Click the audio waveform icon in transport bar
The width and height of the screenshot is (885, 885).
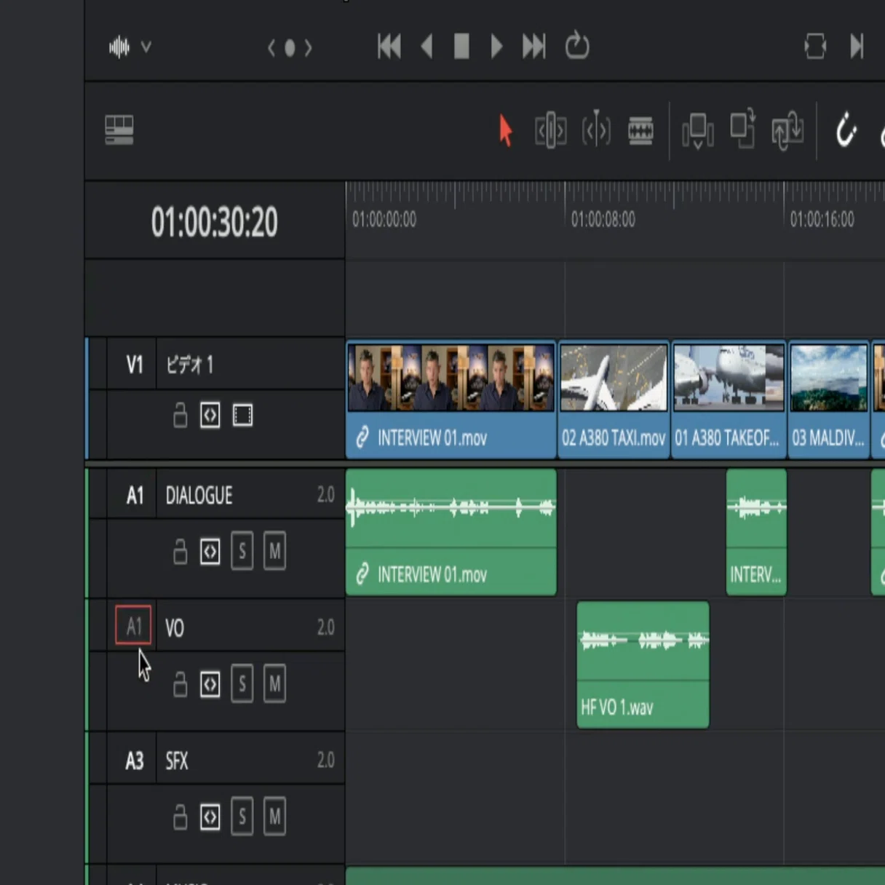point(119,47)
